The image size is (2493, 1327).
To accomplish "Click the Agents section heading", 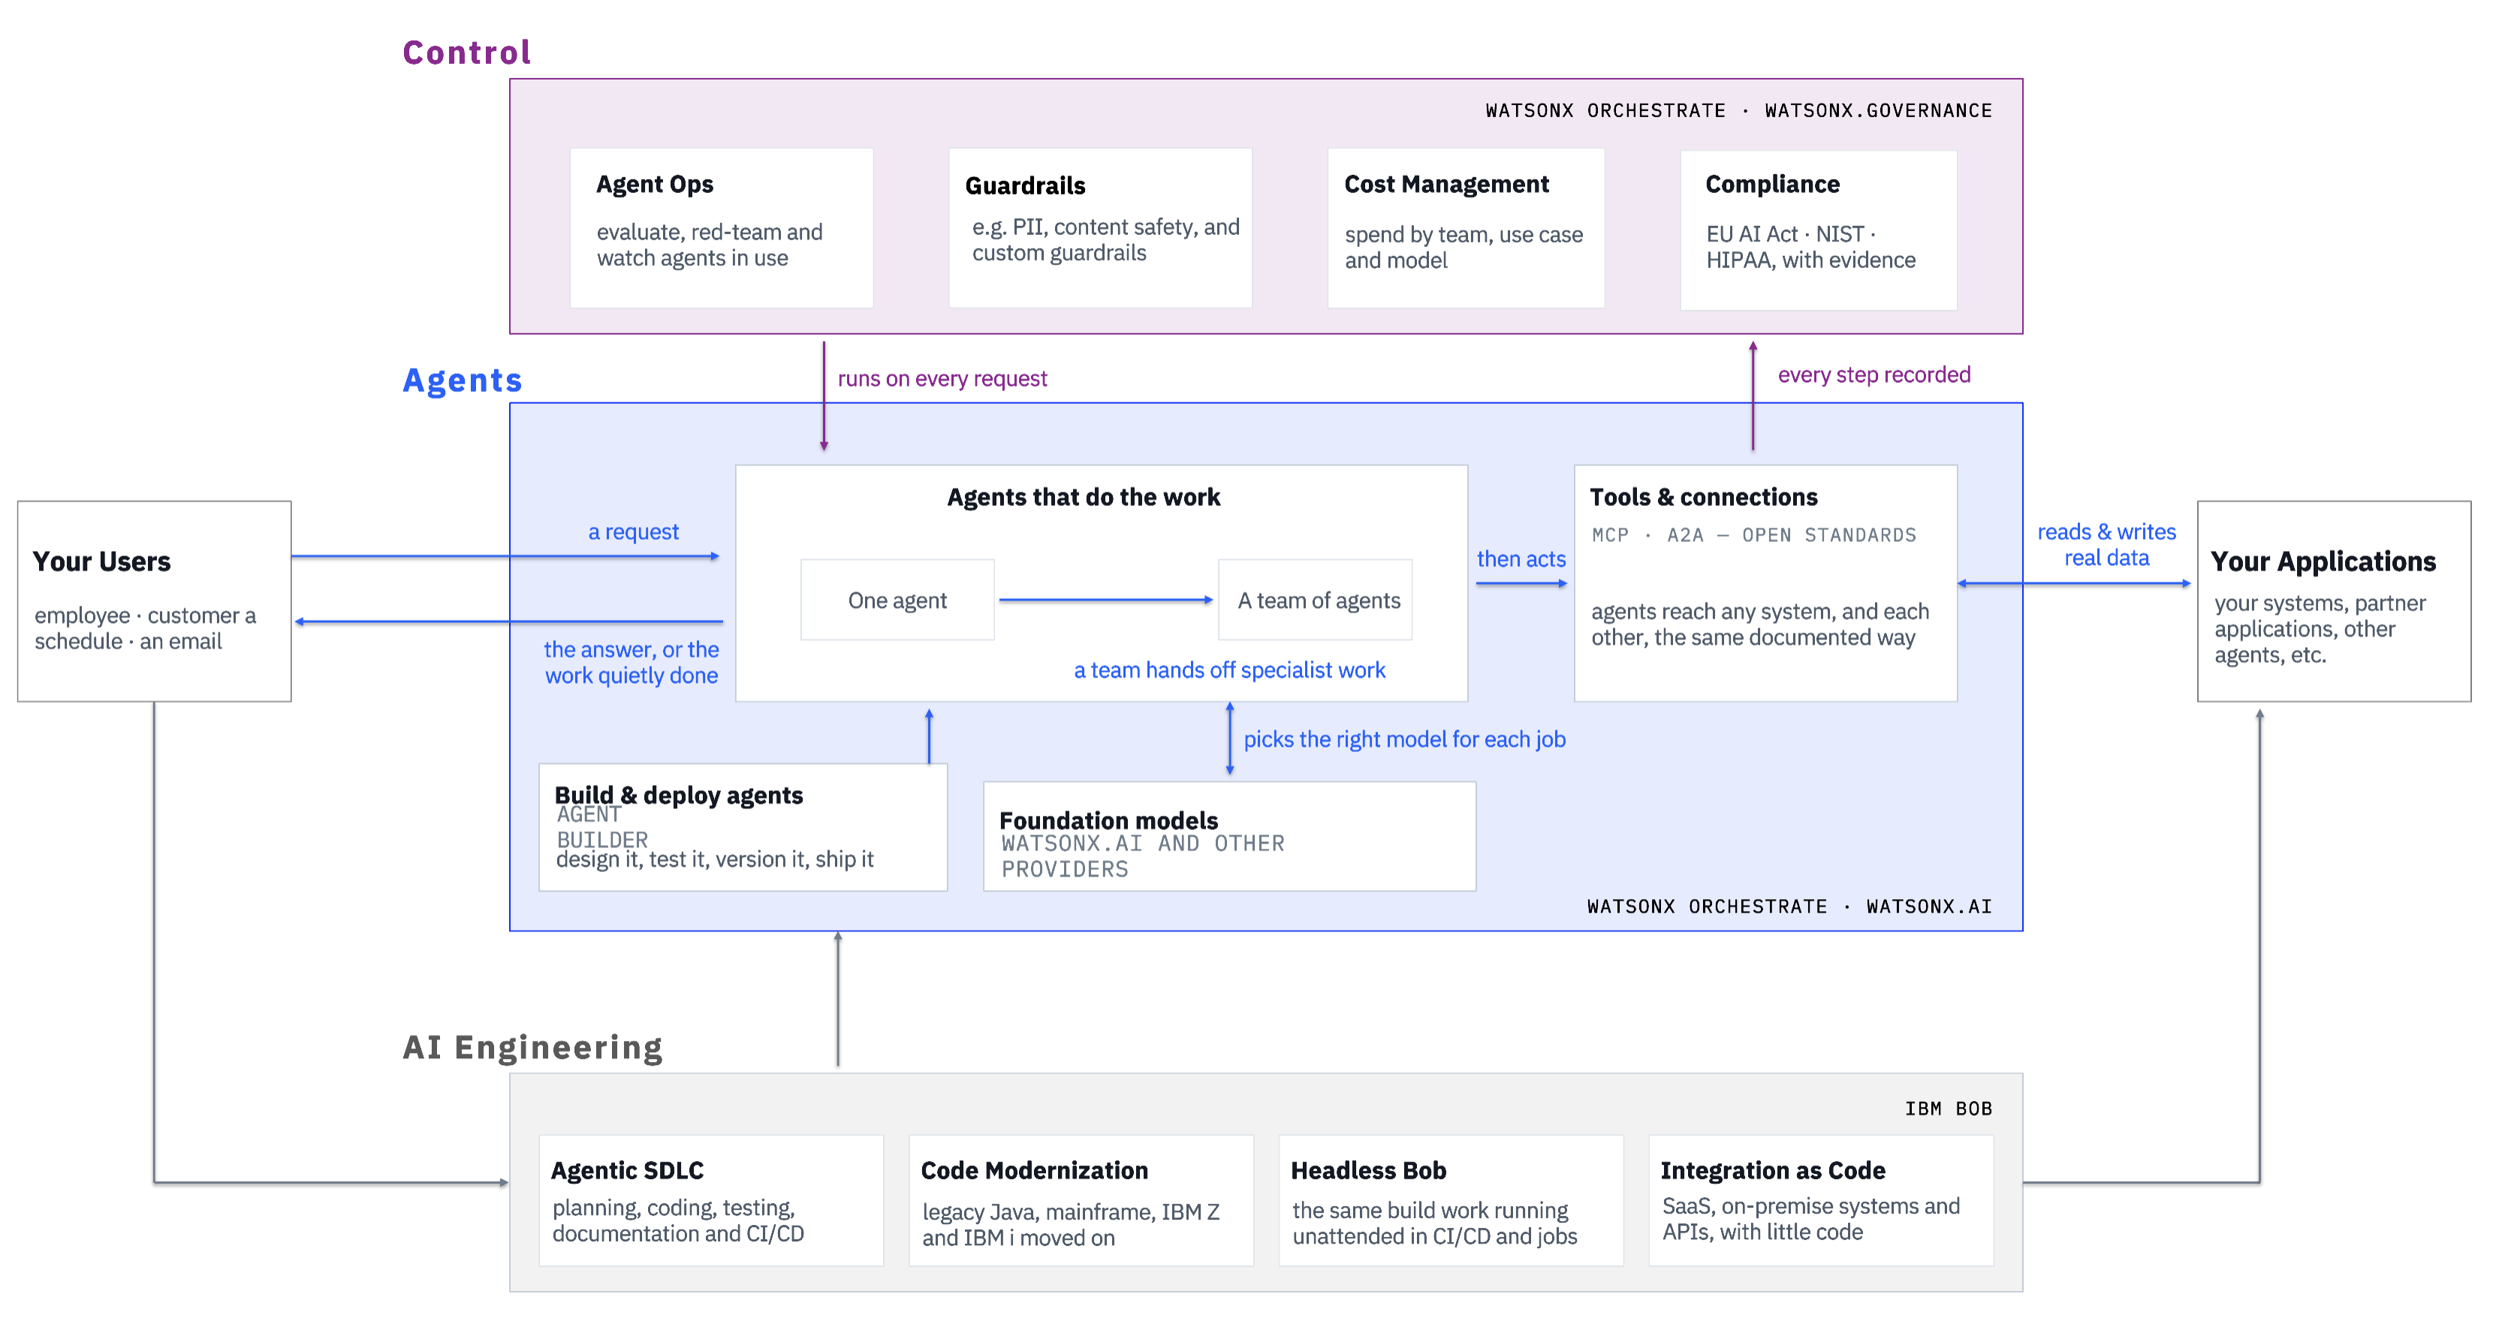I will pyautogui.click(x=462, y=380).
